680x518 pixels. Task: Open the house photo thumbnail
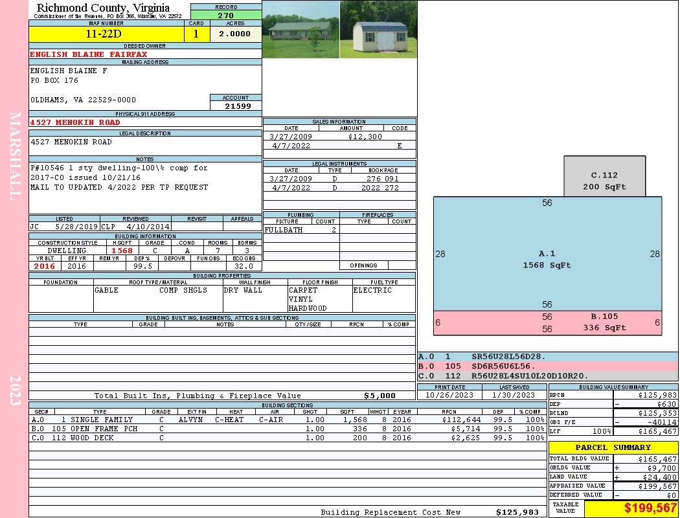click(300, 30)
